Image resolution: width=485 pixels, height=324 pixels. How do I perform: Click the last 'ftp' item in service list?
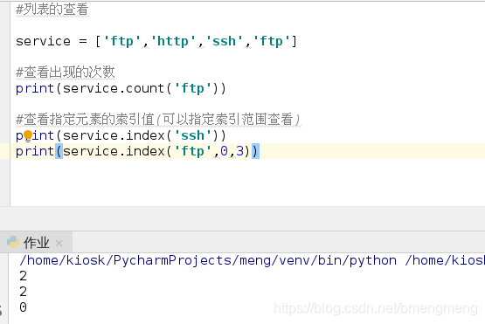pyautogui.click(x=271, y=41)
